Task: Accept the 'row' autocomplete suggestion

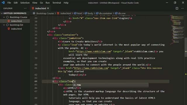Action: (x=110, y=85)
